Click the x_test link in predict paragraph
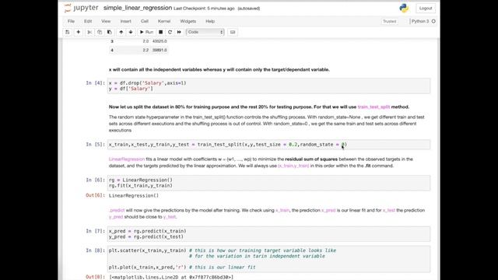Image resolution: width=498 pixels, height=280 pixels. [x=389, y=210]
